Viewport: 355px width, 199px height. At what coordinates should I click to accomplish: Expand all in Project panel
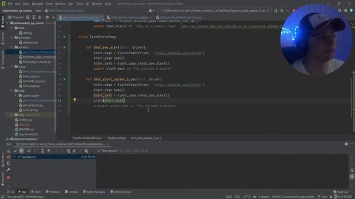pyautogui.click(x=34, y=17)
